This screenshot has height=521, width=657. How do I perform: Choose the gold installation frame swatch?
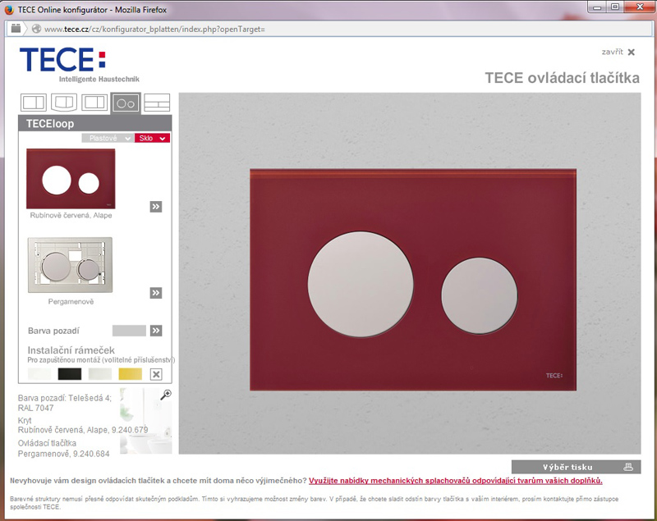tap(131, 373)
